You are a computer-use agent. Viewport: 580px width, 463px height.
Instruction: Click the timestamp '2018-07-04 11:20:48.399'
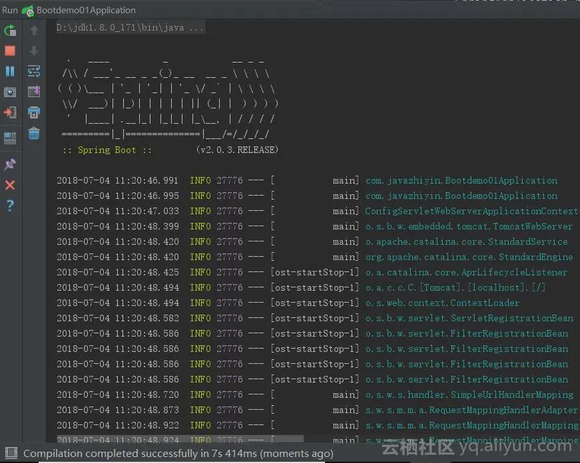click(118, 227)
